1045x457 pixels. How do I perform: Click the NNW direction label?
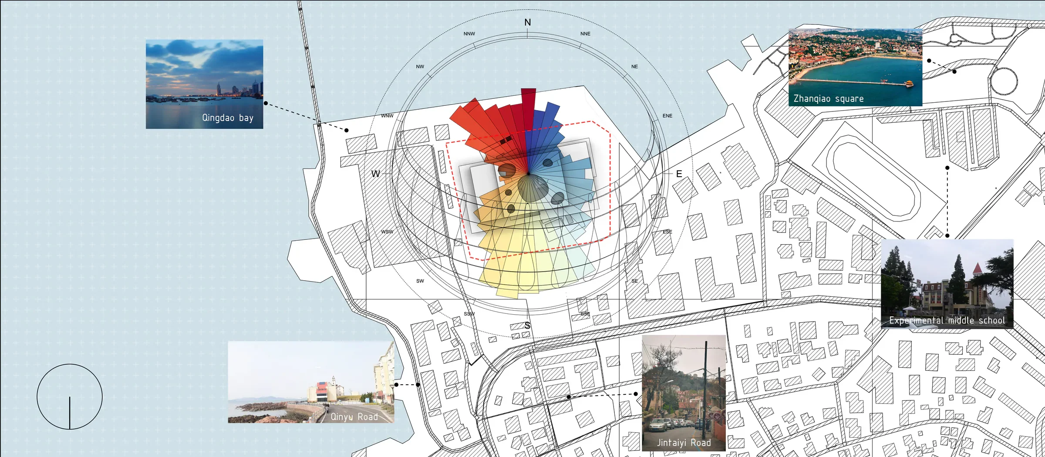tap(469, 34)
